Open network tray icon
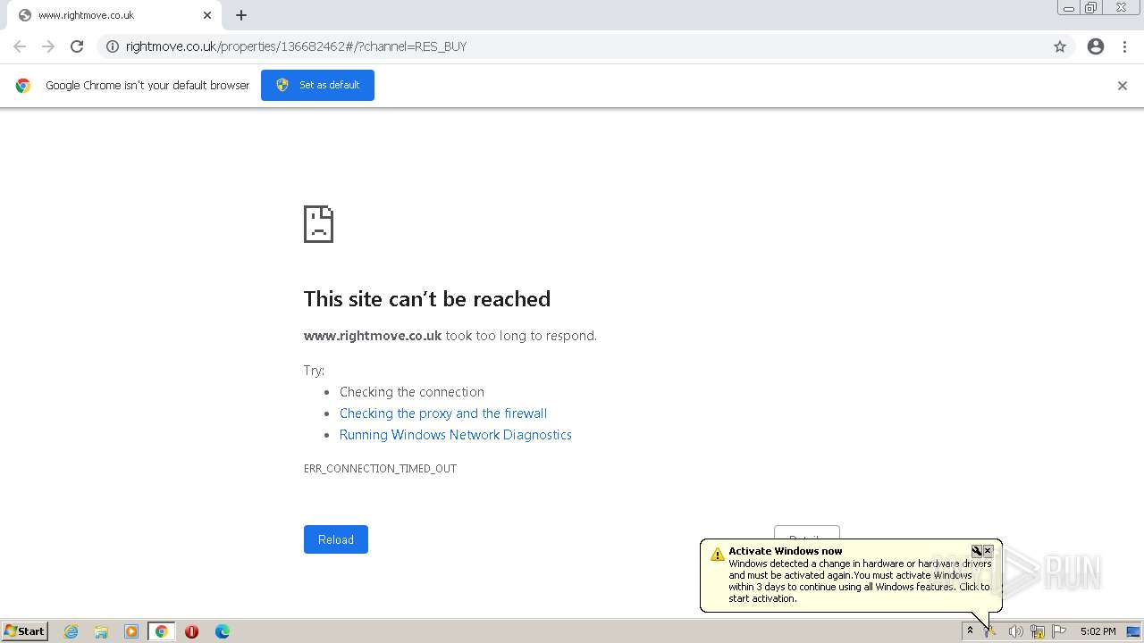This screenshot has width=1144, height=643. [1038, 631]
